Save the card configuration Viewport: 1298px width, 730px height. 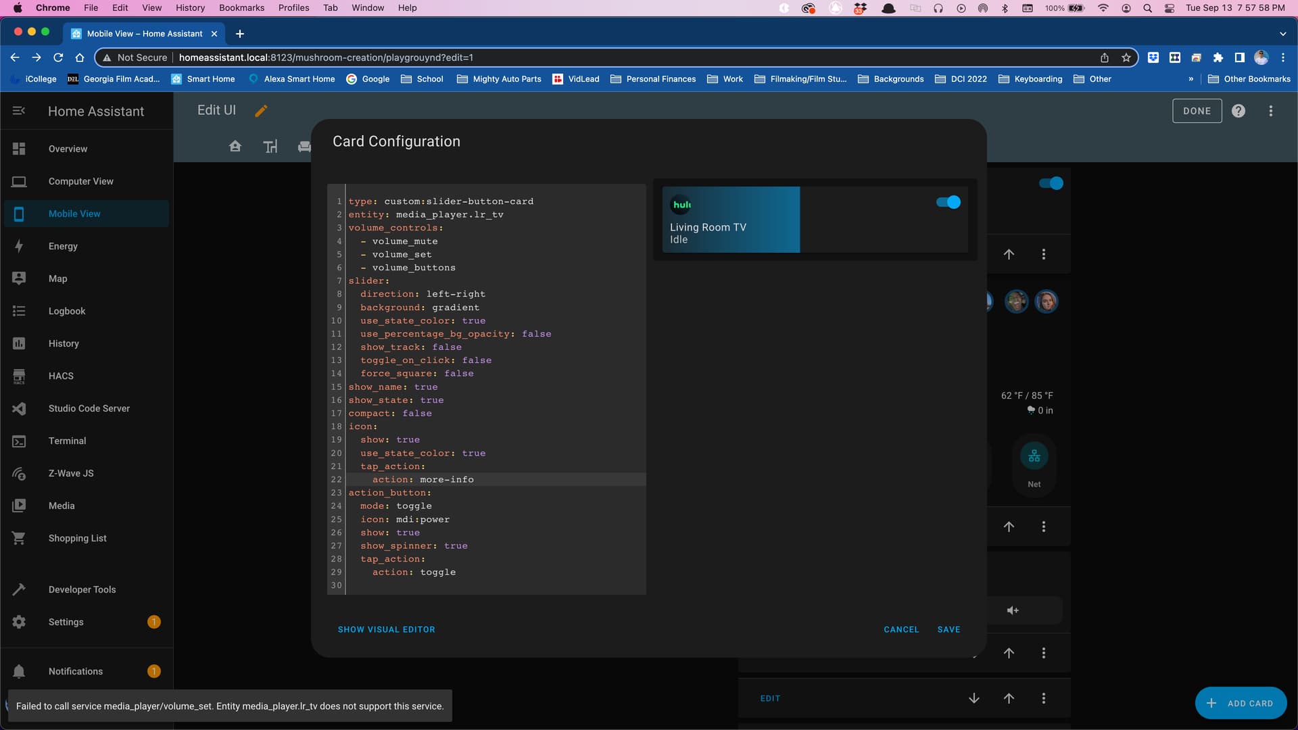click(948, 629)
